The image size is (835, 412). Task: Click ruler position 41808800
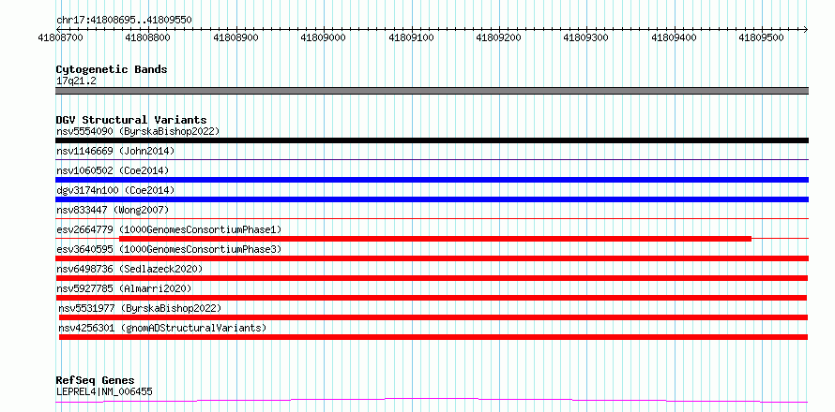pos(148,37)
